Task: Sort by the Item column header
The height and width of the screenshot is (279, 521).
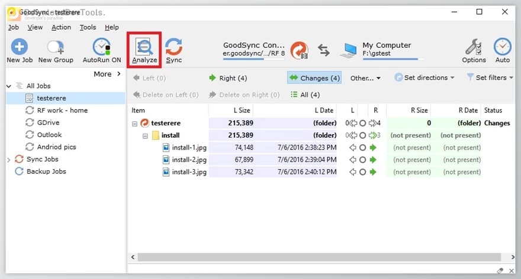Action: pyautogui.click(x=168, y=111)
